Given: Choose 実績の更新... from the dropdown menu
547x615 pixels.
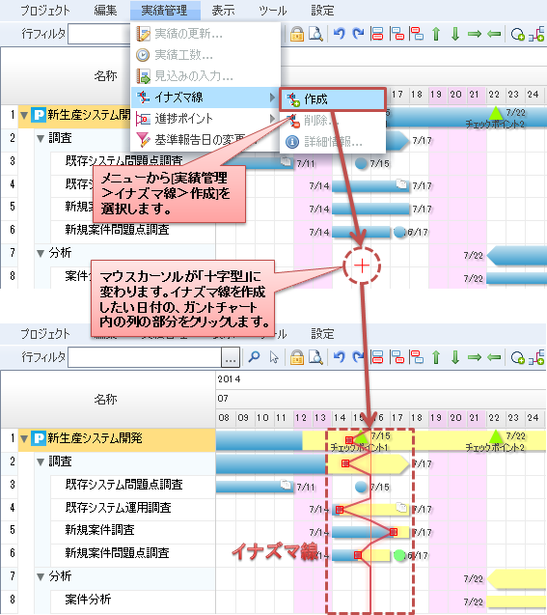Looking at the screenshot, I should click(x=205, y=34).
